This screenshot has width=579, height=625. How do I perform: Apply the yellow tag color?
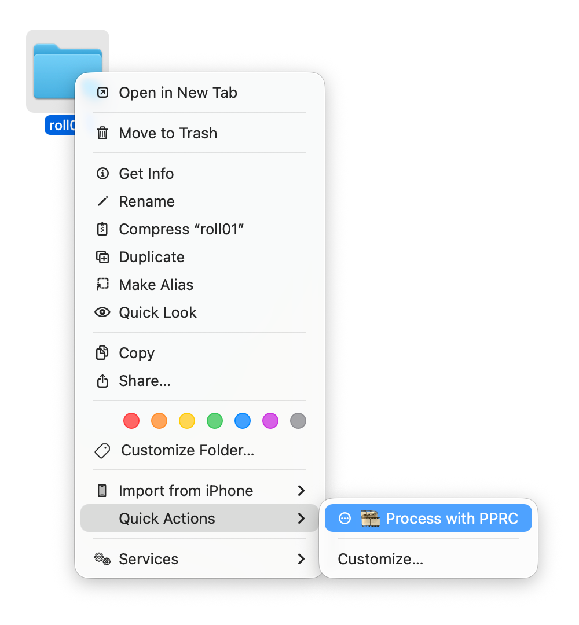187,421
